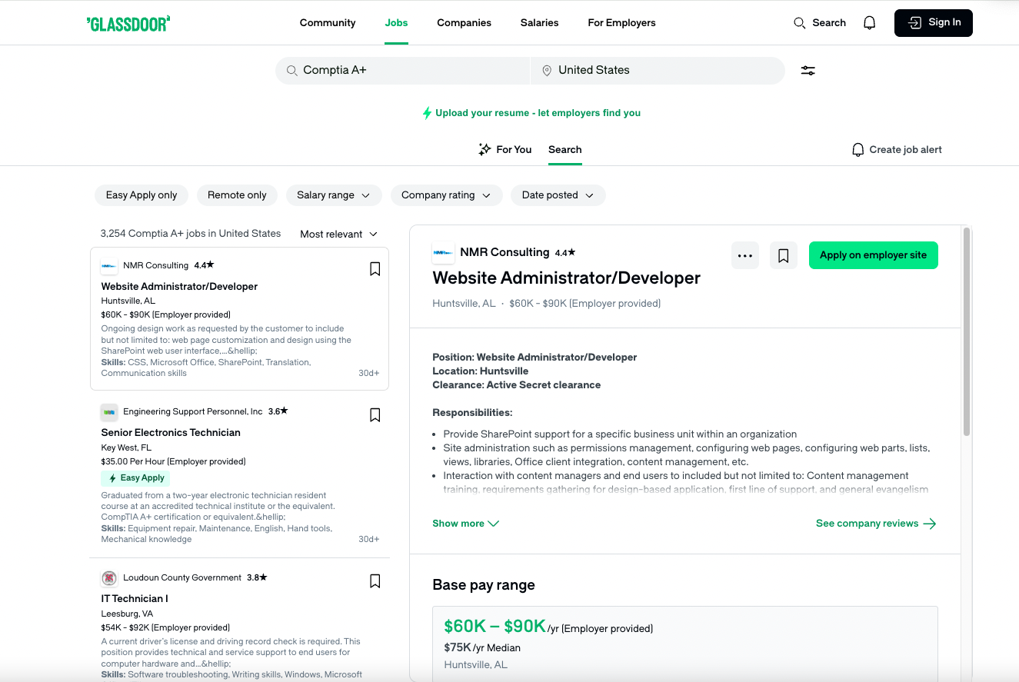Click the location pin icon in search
The height and width of the screenshot is (682, 1019).
click(547, 71)
